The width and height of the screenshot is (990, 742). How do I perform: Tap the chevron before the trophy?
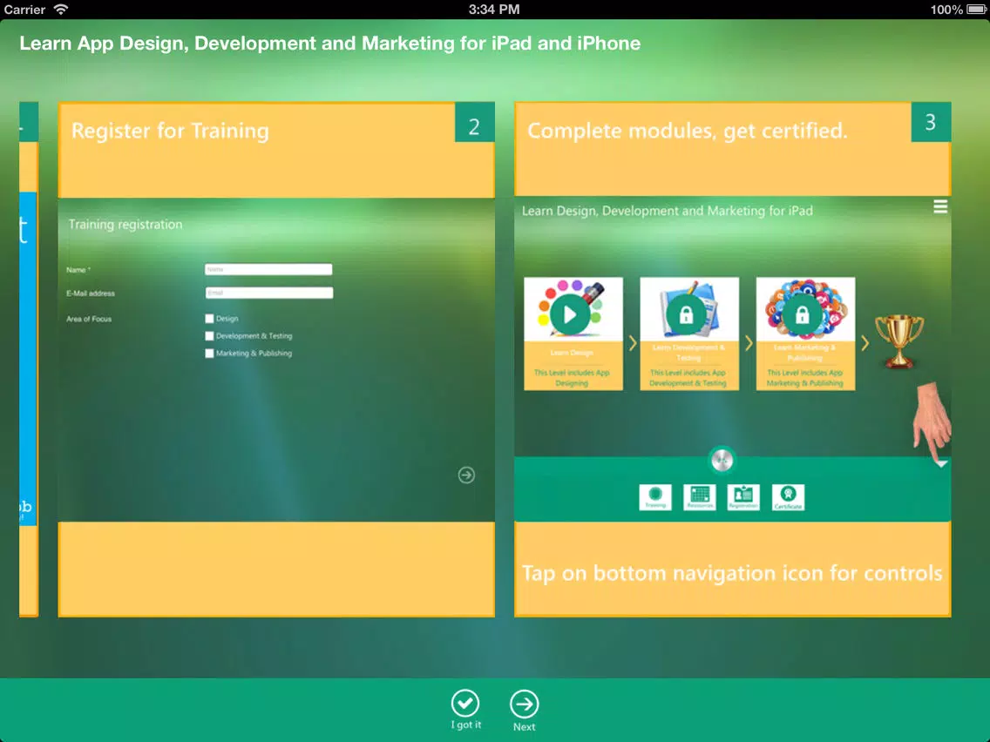pyautogui.click(x=865, y=343)
